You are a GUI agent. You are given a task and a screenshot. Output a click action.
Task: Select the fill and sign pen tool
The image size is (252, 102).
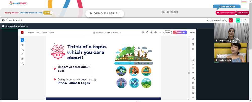coord(22,63)
